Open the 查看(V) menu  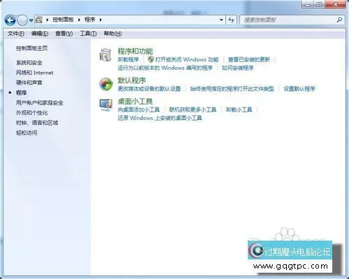pyautogui.click(x=64, y=33)
